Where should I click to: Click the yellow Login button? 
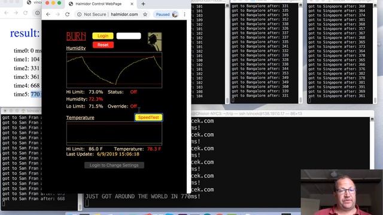(x=103, y=36)
